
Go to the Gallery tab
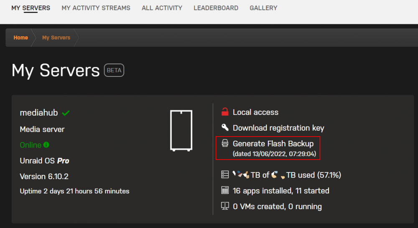[263, 8]
